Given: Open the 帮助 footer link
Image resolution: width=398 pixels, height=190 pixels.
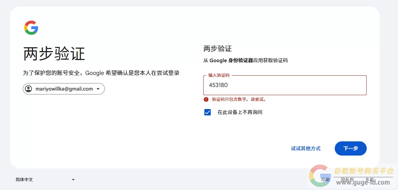Looking at the screenshot, I should pos(325,180).
